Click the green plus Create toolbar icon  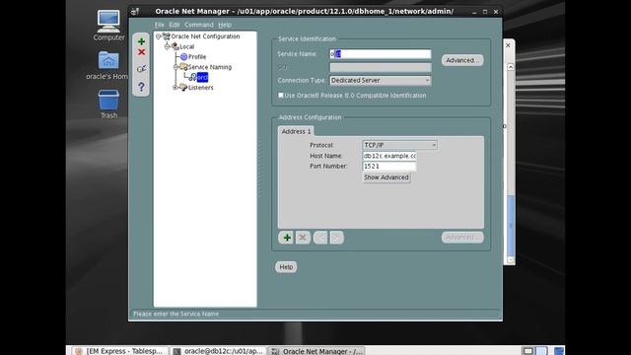click(141, 41)
